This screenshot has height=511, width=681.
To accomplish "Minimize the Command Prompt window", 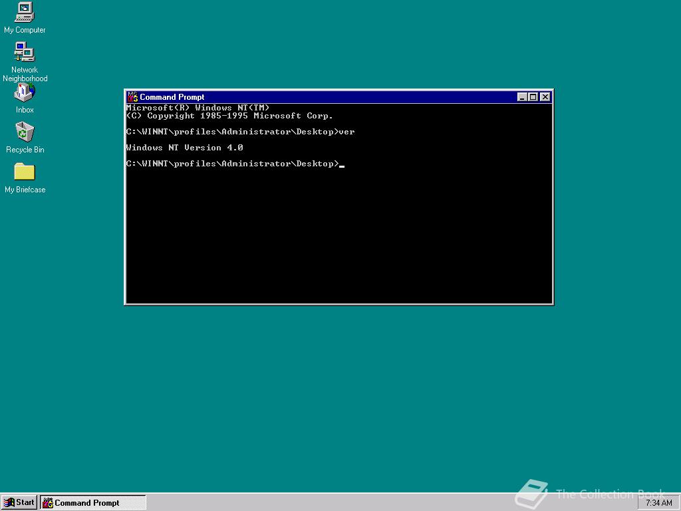I will click(x=522, y=97).
